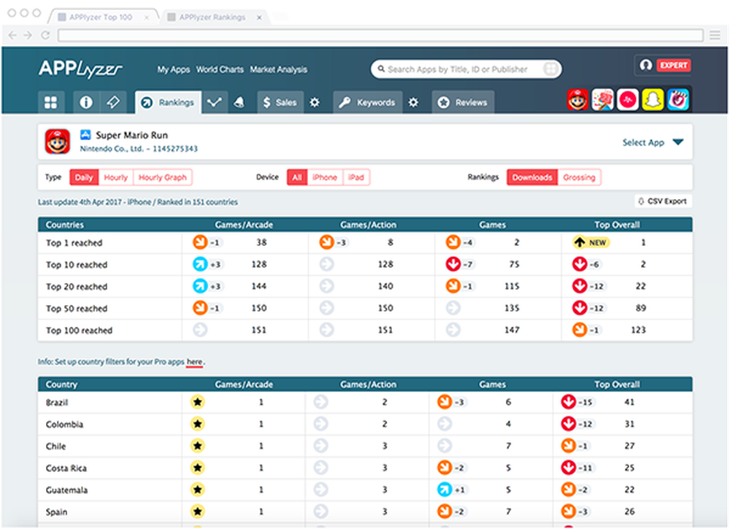
Task: Click the APPlyzer logo
Action: click(x=80, y=69)
